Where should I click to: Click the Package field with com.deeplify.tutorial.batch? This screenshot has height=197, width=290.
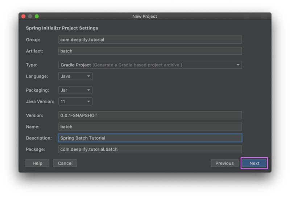(150, 149)
